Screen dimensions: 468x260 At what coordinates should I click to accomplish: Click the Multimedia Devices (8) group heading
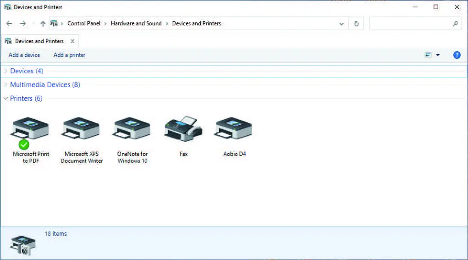[x=45, y=85]
